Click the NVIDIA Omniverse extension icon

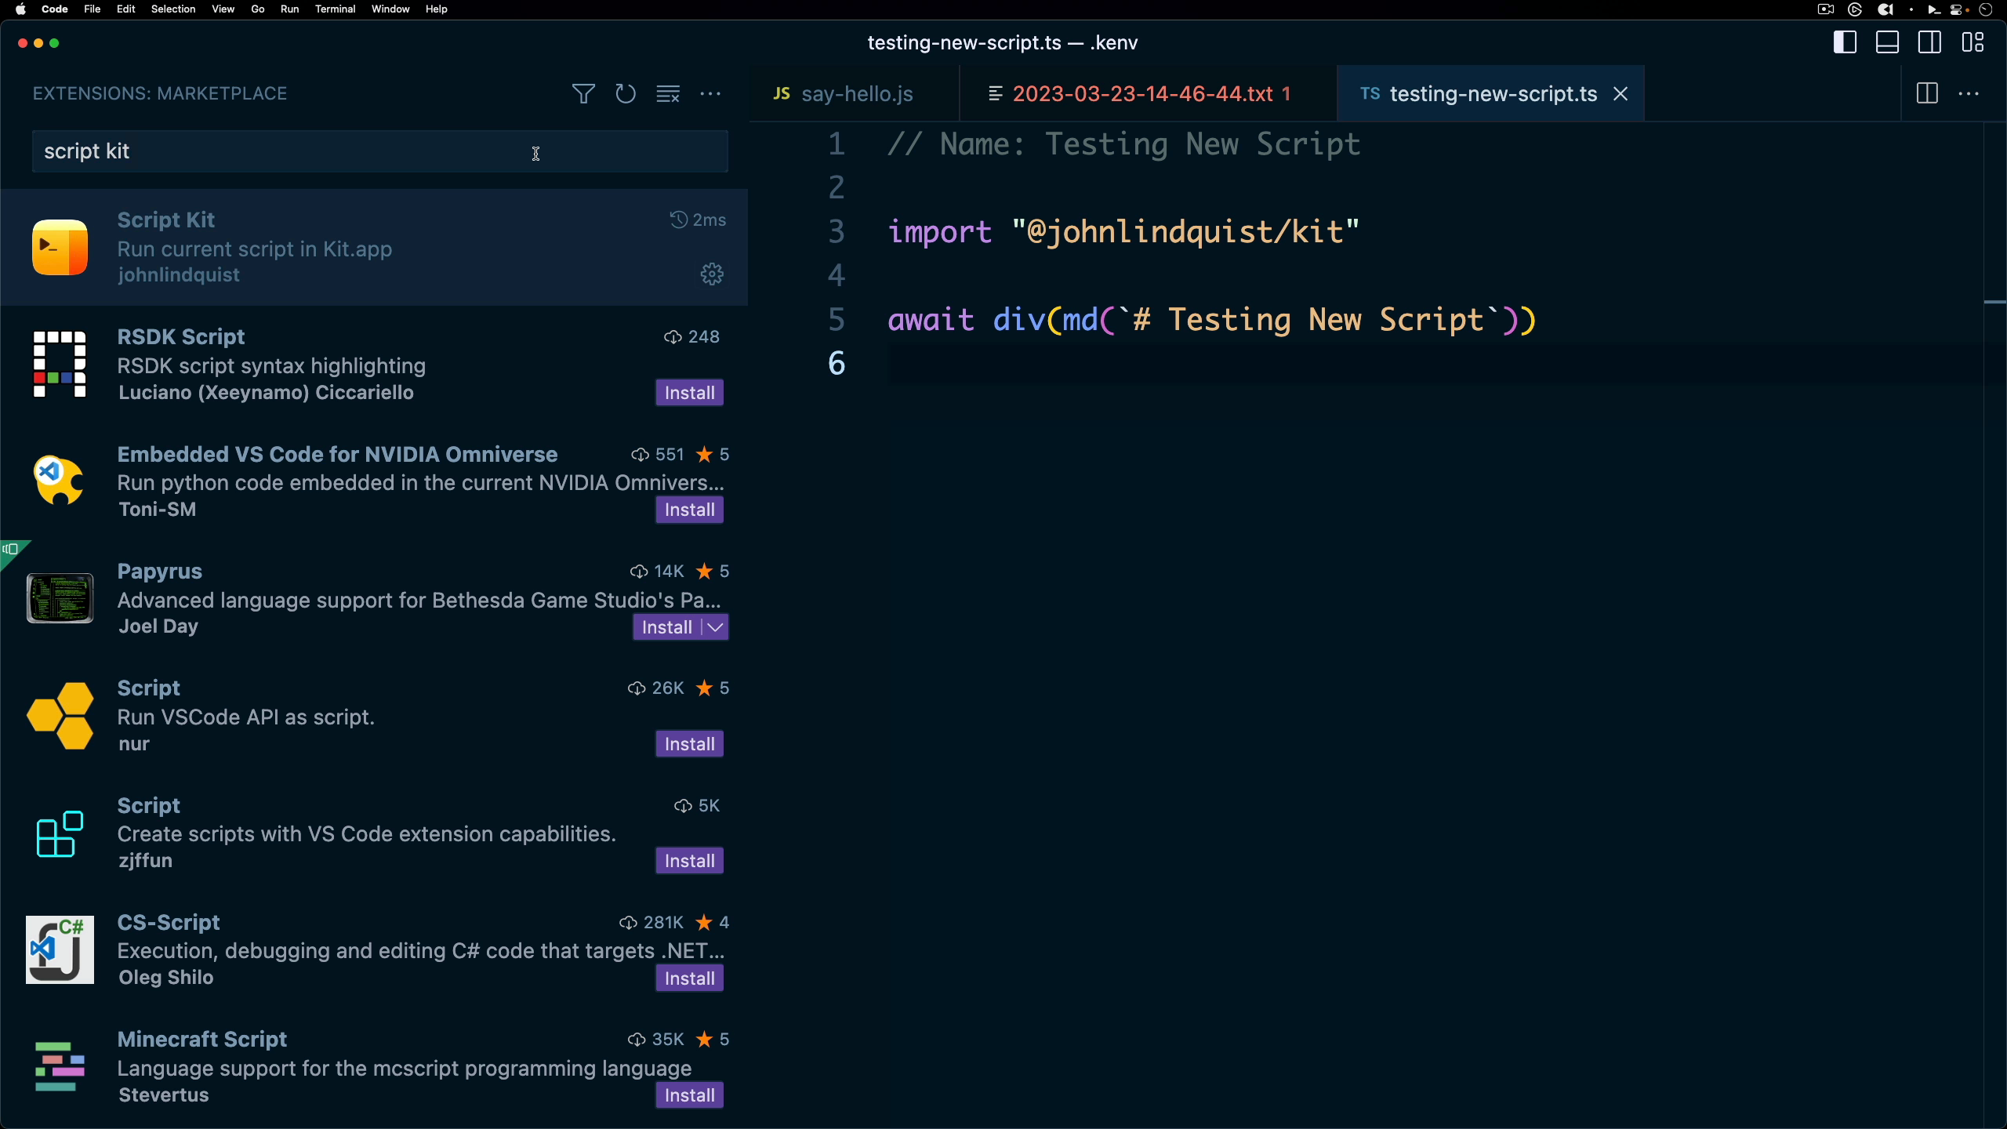[x=59, y=481]
